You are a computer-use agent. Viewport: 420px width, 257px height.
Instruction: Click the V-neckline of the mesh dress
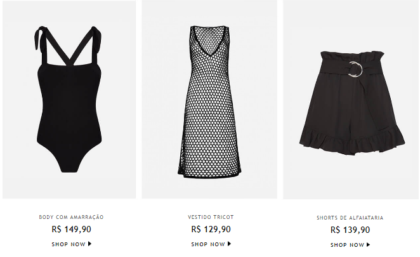pos(210,43)
